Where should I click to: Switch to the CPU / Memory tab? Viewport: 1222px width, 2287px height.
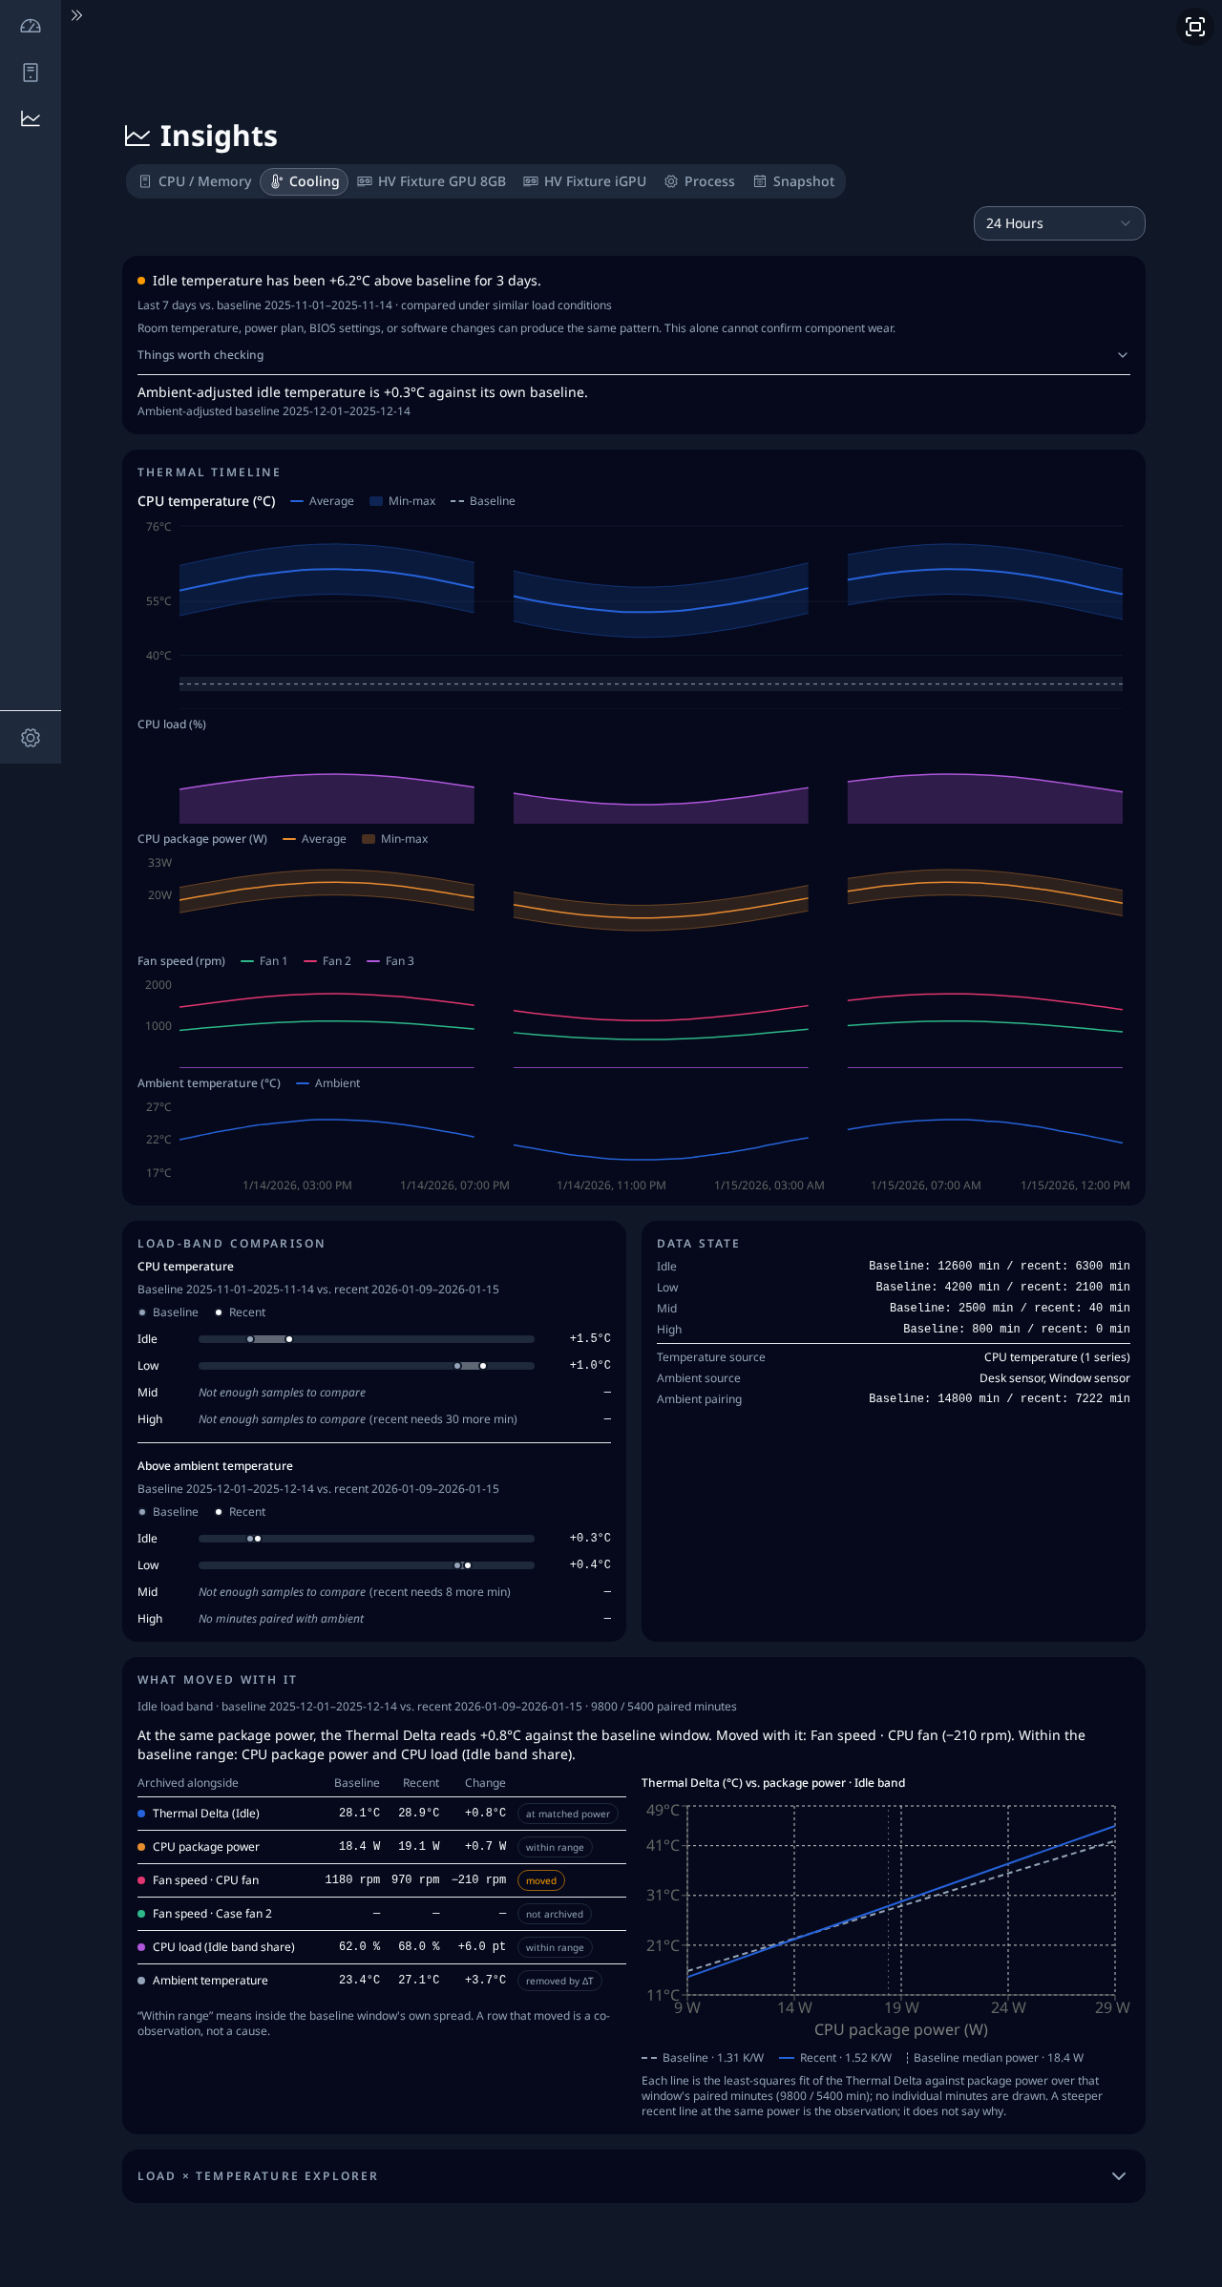pos(195,181)
